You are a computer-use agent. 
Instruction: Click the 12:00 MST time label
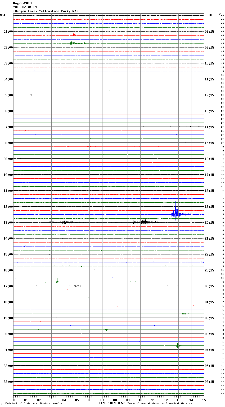pos(8,207)
